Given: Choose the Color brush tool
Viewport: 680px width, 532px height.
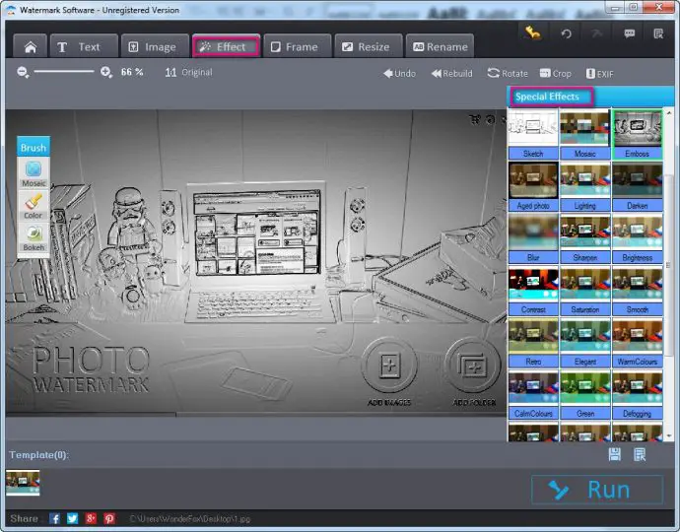Looking at the screenshot, I should [x=34, y=205].
